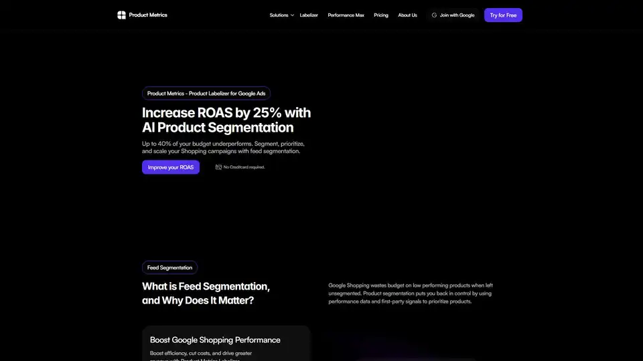Click 'Boost efficiency, cut costs' card text

pos(201,356)
